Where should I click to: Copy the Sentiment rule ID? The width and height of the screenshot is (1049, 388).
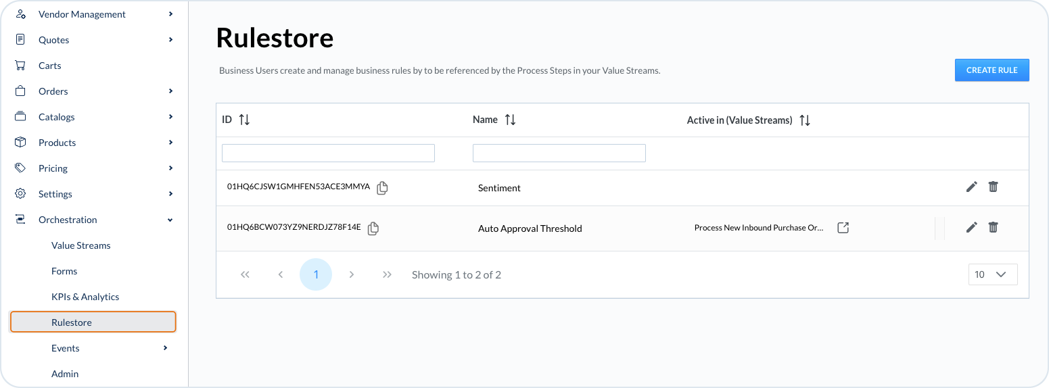pyautogui.click(x=382, y=188)
